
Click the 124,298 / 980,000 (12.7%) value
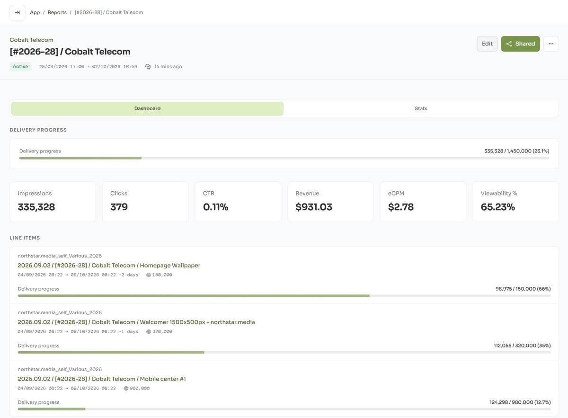520,402
